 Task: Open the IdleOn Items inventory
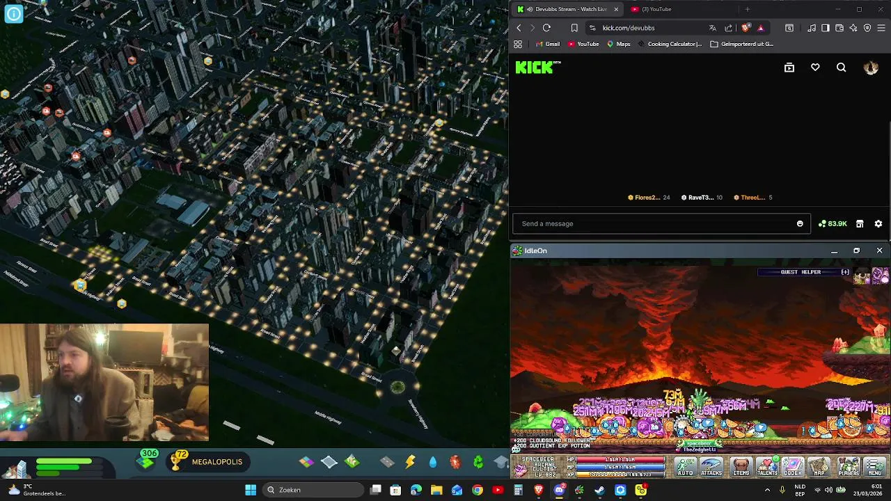tap(741, 467)
